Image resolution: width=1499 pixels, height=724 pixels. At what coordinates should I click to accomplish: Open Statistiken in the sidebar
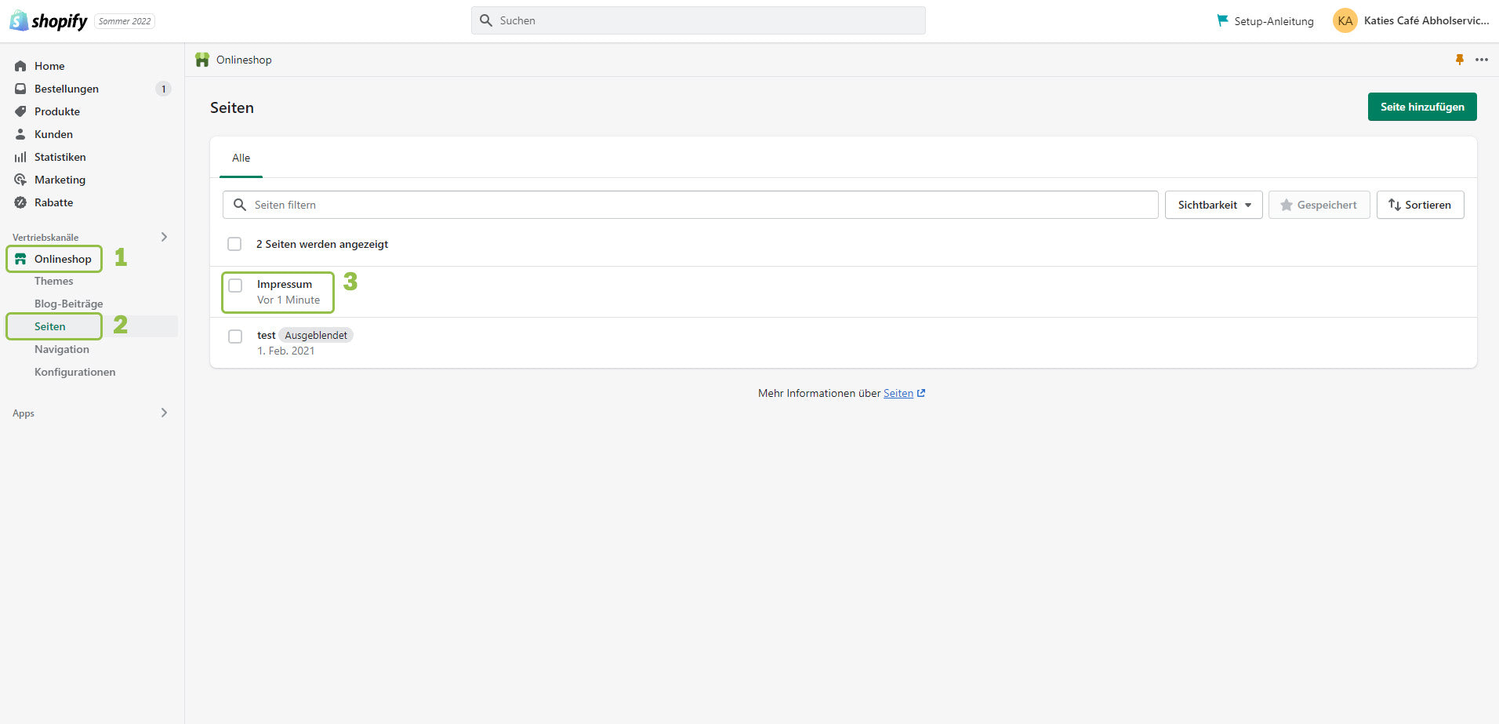[60, 157]
